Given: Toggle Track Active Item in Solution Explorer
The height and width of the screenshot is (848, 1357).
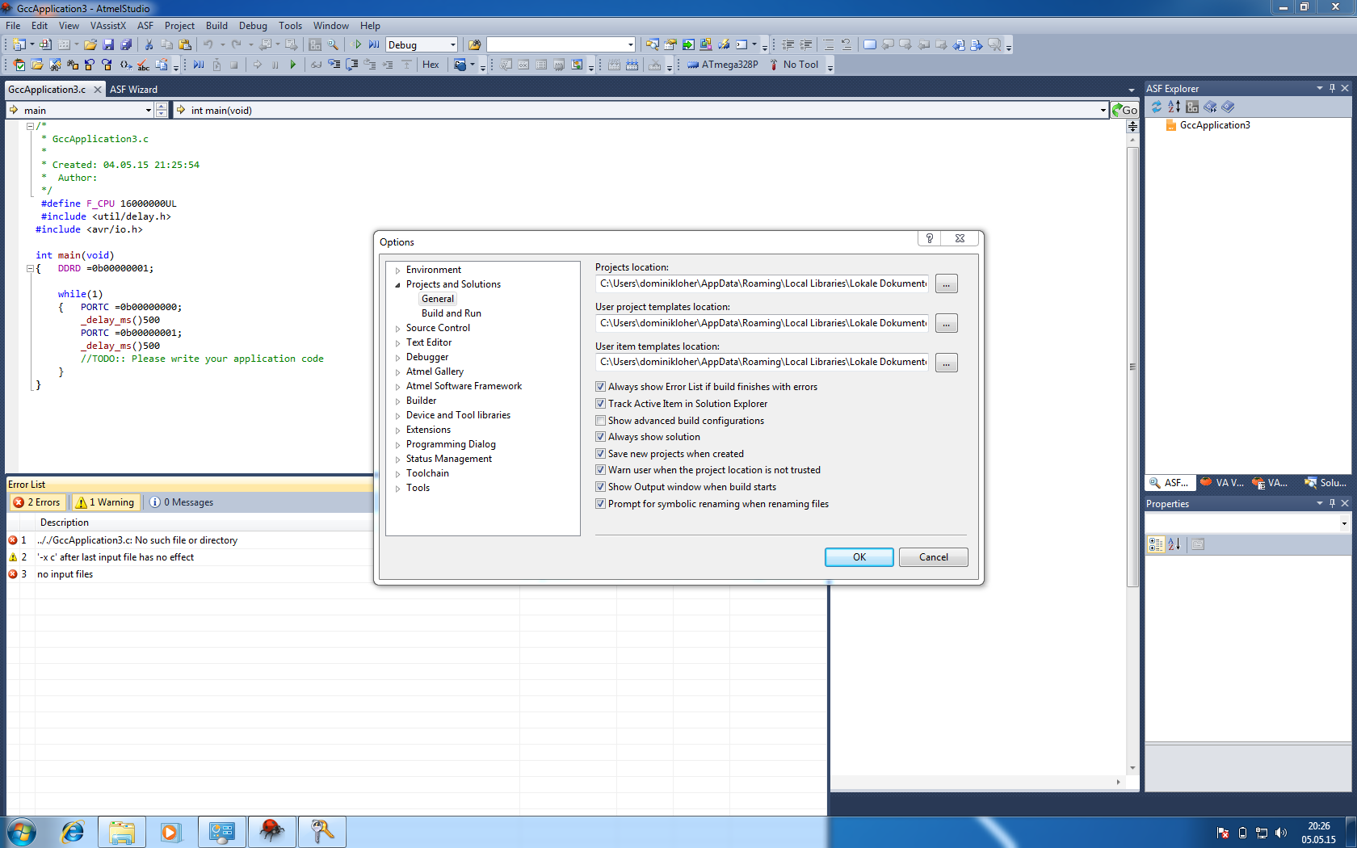Looking at the screenshot, I should tap(600, 404).
